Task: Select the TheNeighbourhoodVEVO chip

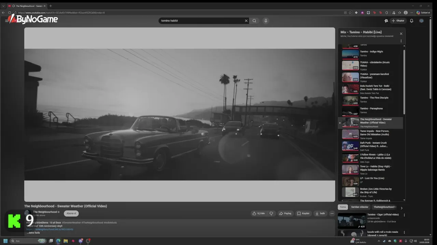Action: (x=384, y=207)
